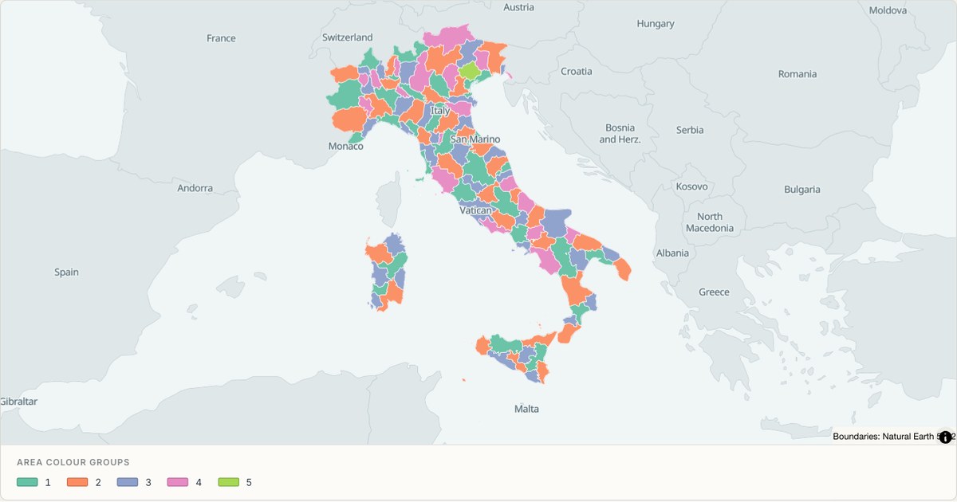This screenshot has width=957, height=502.
Task: Click the orange province at Sicily's western tip
Action: coord(482,345)
